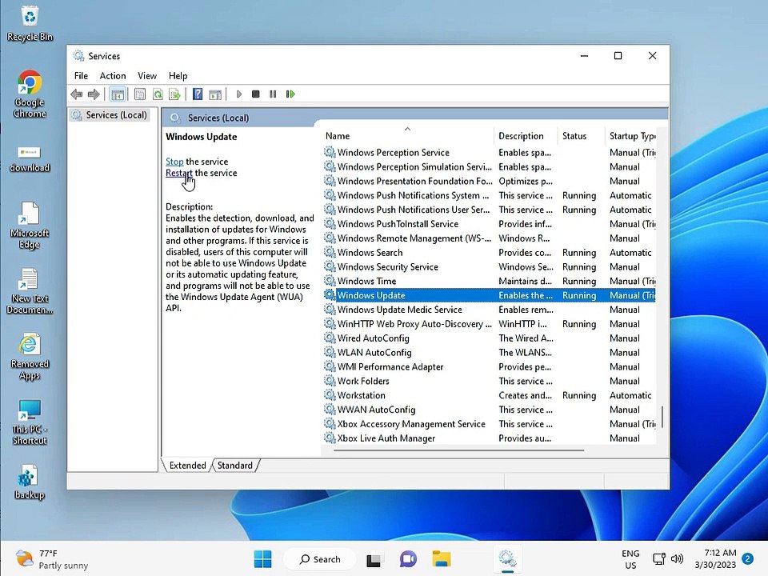The height and width of the screenshot is (576, 768).
Task: Click the vertical scrollbar thumb of services list
Action: [662, 417]
